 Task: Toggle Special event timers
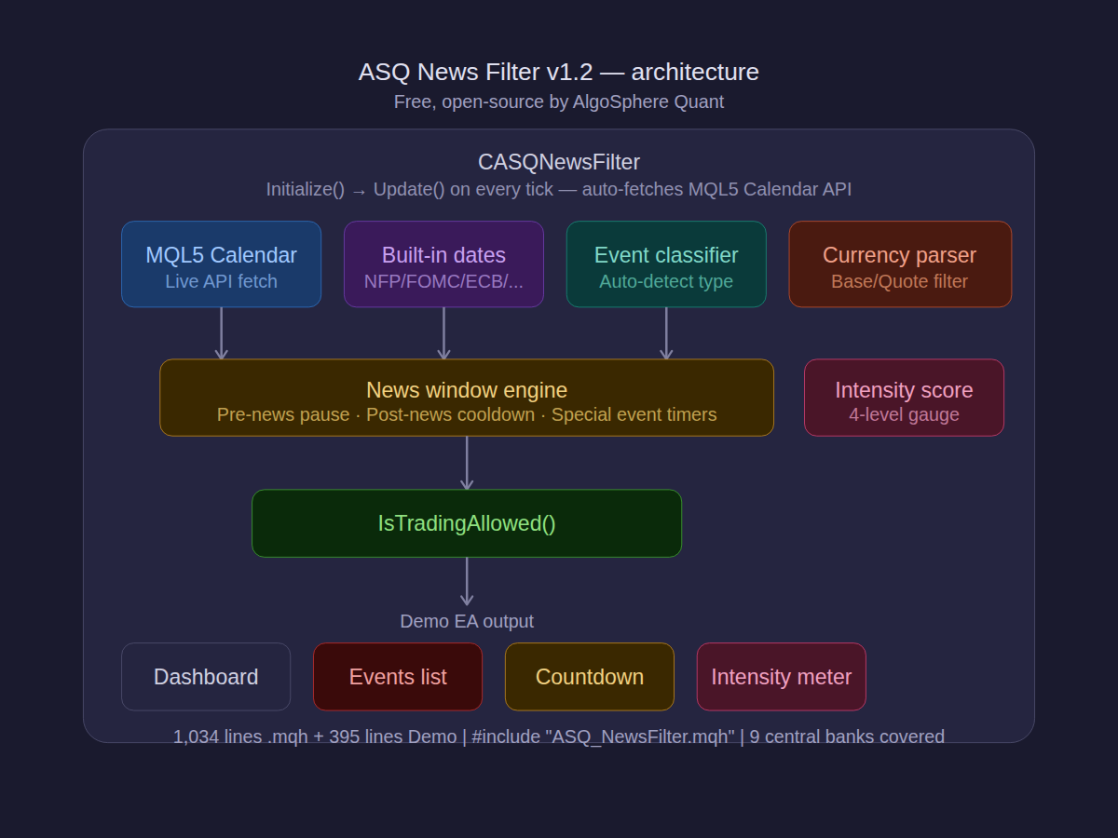(x=634, y=414)
